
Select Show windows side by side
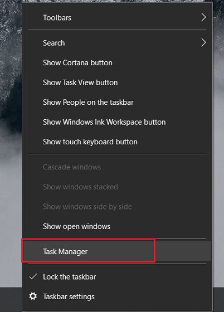coord(117,206)
